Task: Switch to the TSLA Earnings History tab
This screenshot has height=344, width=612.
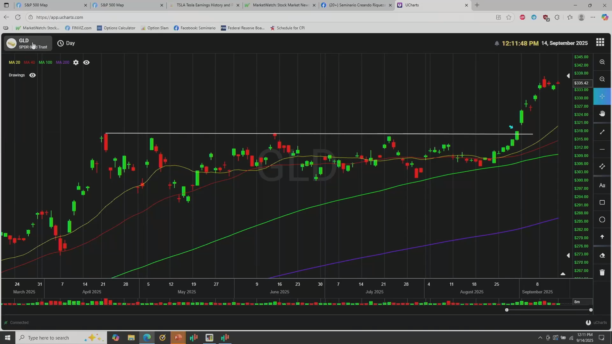Action: point(204,5)
